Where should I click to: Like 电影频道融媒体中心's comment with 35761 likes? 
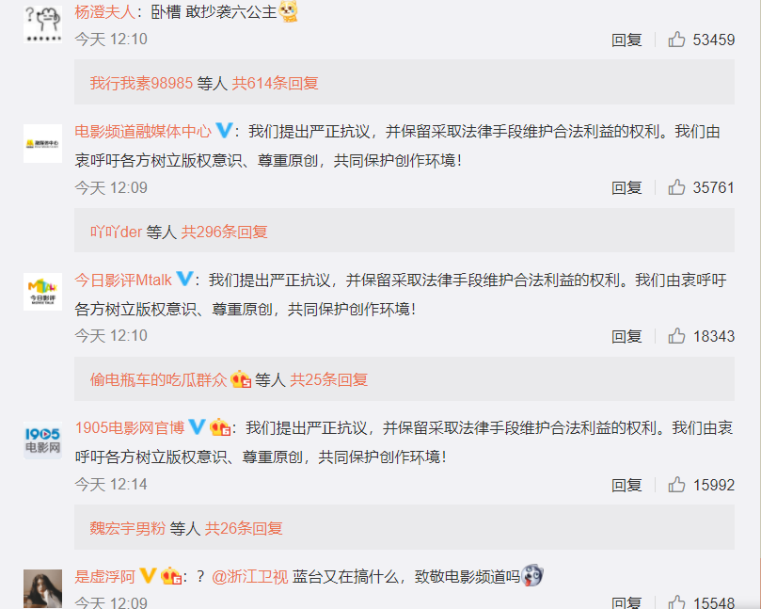676,187
